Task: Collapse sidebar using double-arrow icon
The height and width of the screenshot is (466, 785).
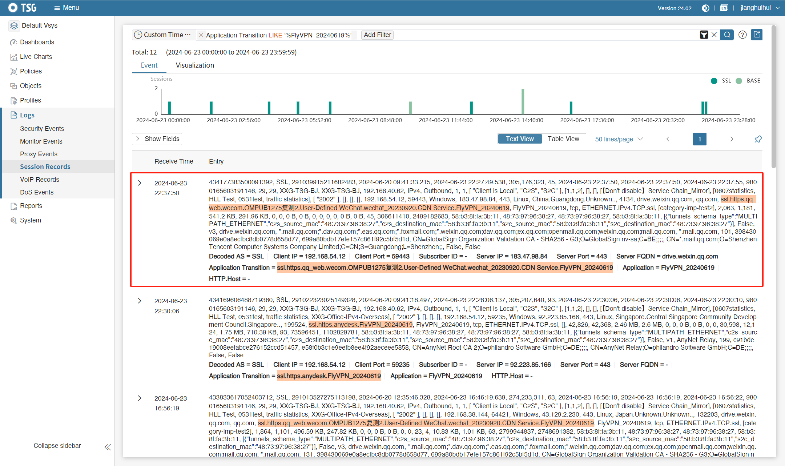Action: pos(108,447)
